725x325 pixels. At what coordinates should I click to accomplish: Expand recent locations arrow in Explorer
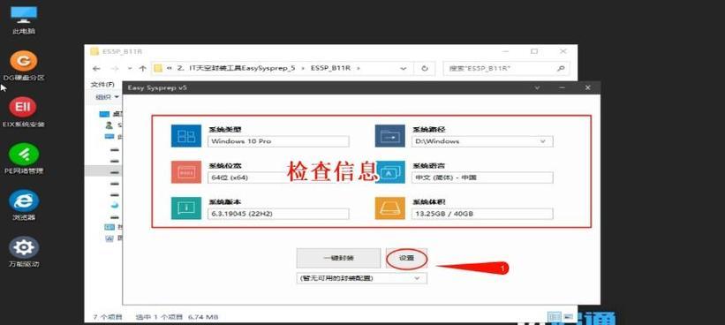(x=130, y=68)
